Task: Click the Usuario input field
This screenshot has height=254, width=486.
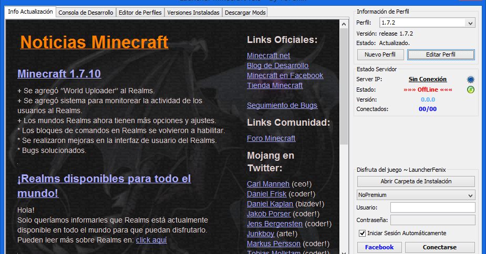Action: click(x=433, y=207)
